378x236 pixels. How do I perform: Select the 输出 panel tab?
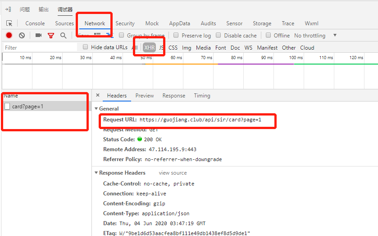pos(43,9)
